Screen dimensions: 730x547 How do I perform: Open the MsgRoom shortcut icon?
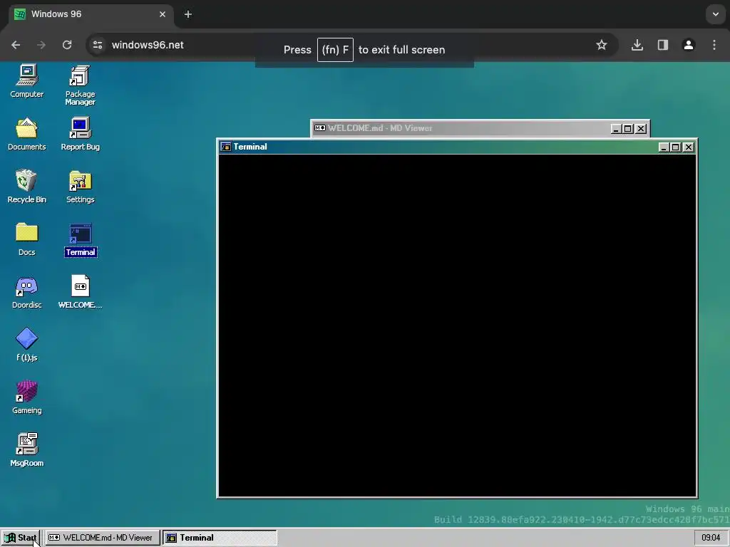pos(26,450)
